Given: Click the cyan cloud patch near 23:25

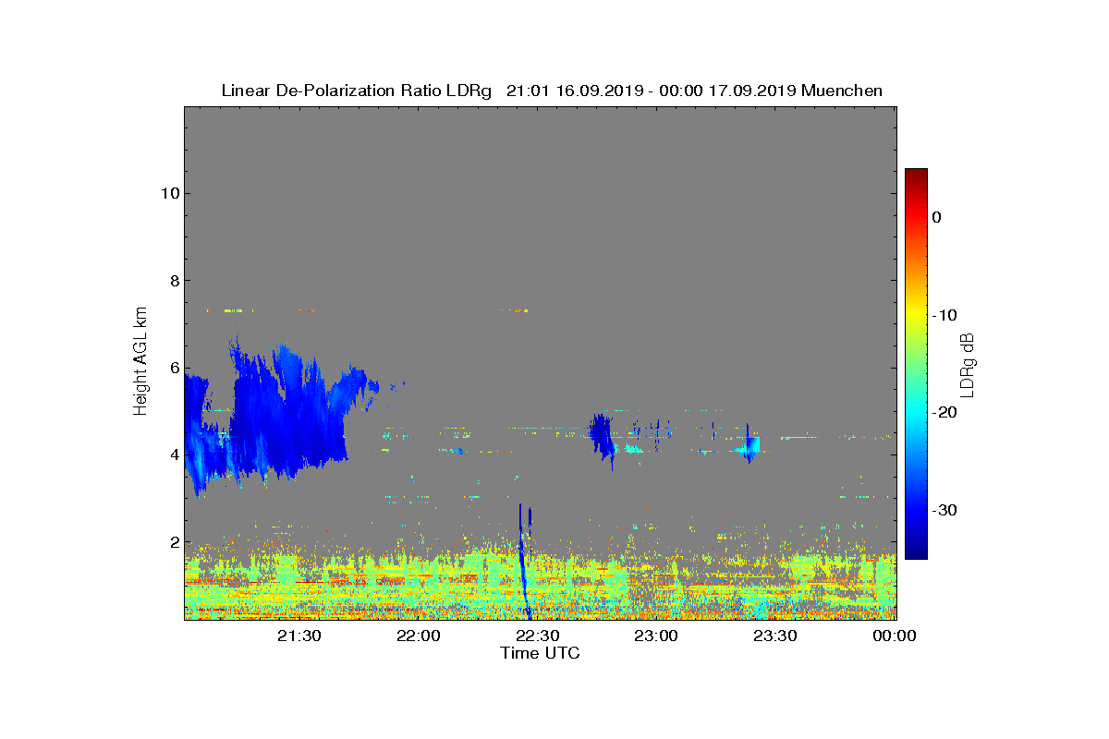Looking at the screenshot, I should [x=749, y=447].
